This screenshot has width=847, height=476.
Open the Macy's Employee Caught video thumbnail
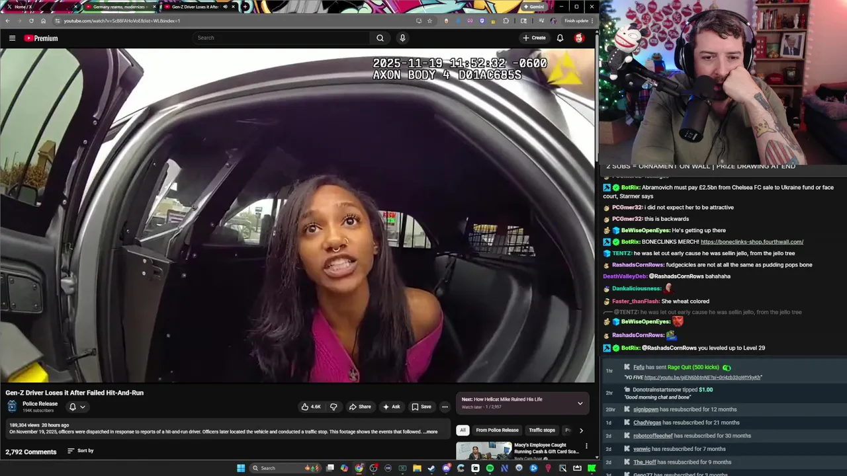pyautogui.click(x=484, y=451)
